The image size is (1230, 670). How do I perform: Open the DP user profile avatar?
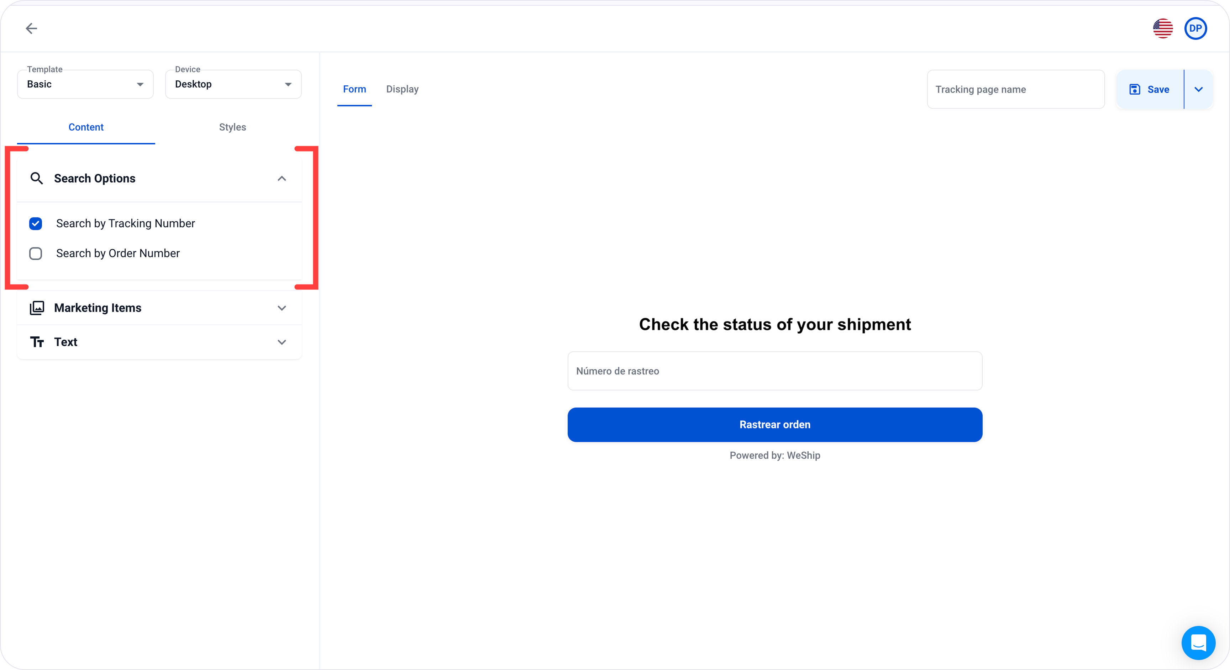1195,29
